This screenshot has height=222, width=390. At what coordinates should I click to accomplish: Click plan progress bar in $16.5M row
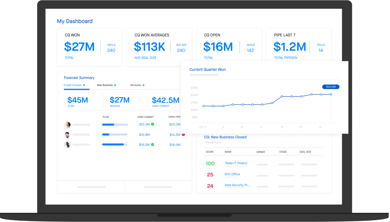[115, 145]
